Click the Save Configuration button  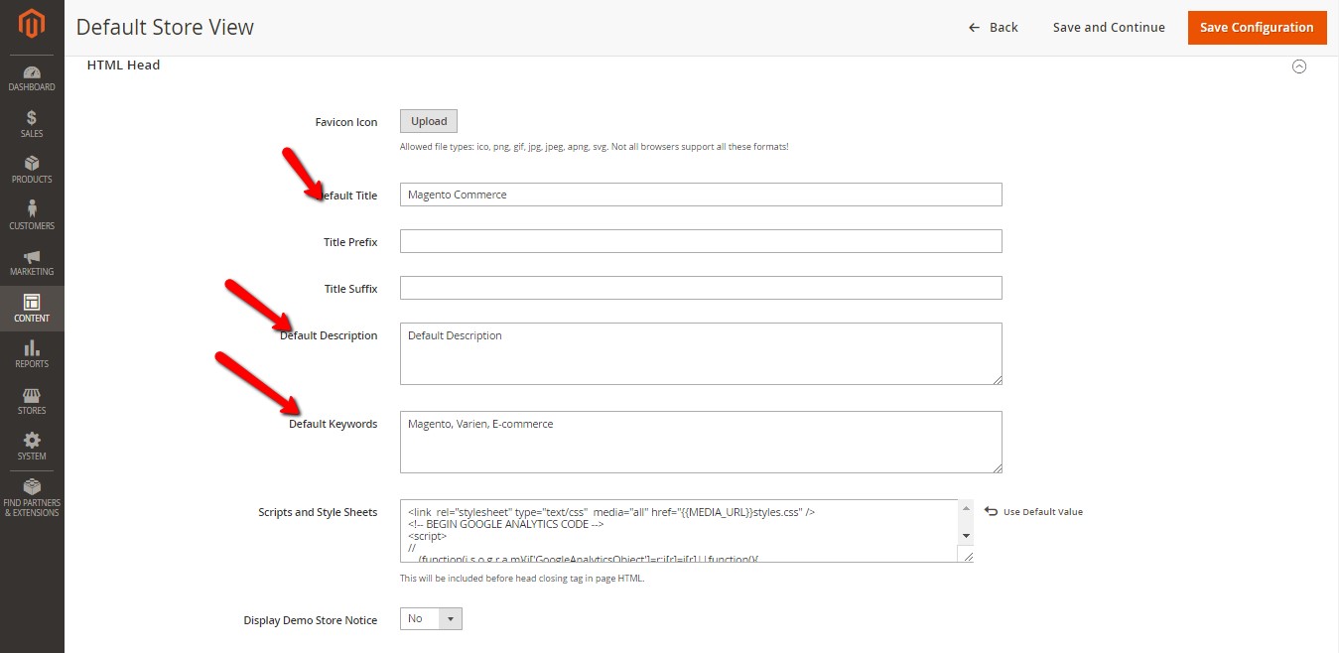1257,27
